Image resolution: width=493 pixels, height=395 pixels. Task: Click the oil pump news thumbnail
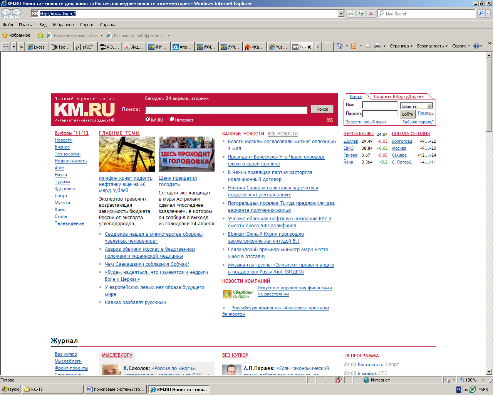pyautogui.click(x=127, y=154)
